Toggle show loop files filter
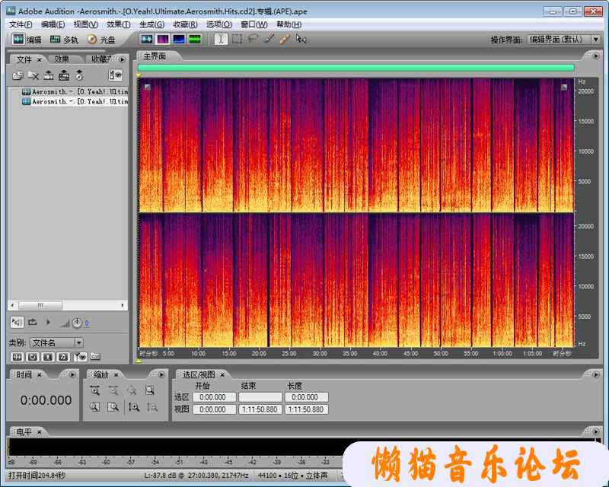 point(32,357)
